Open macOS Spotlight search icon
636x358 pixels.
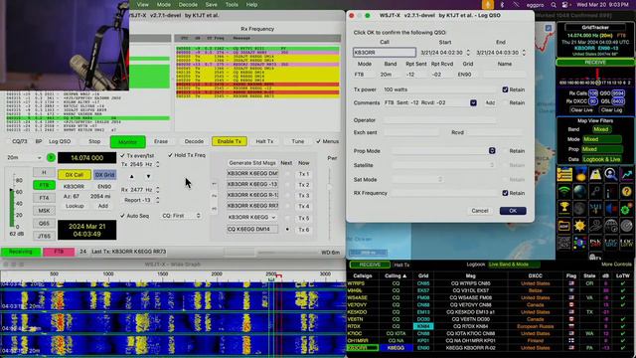(x=554, y=5)
